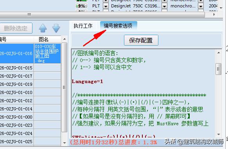Click the 010-030车站主体围护施工图.dwg cell
228x149 pixels.
coord(47,53)
